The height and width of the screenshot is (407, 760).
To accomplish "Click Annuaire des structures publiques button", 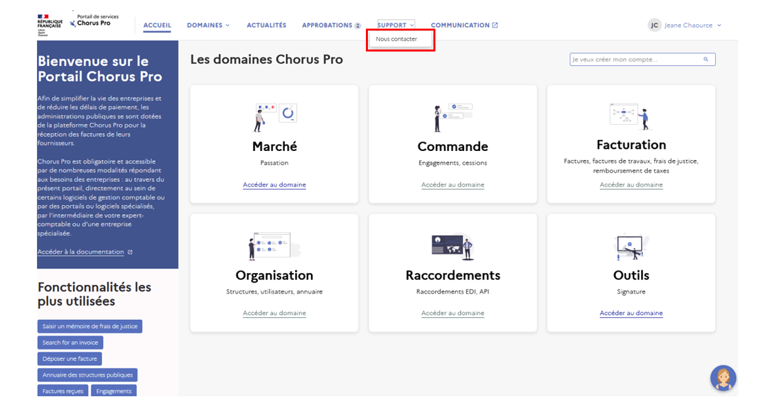I will 87,375.
